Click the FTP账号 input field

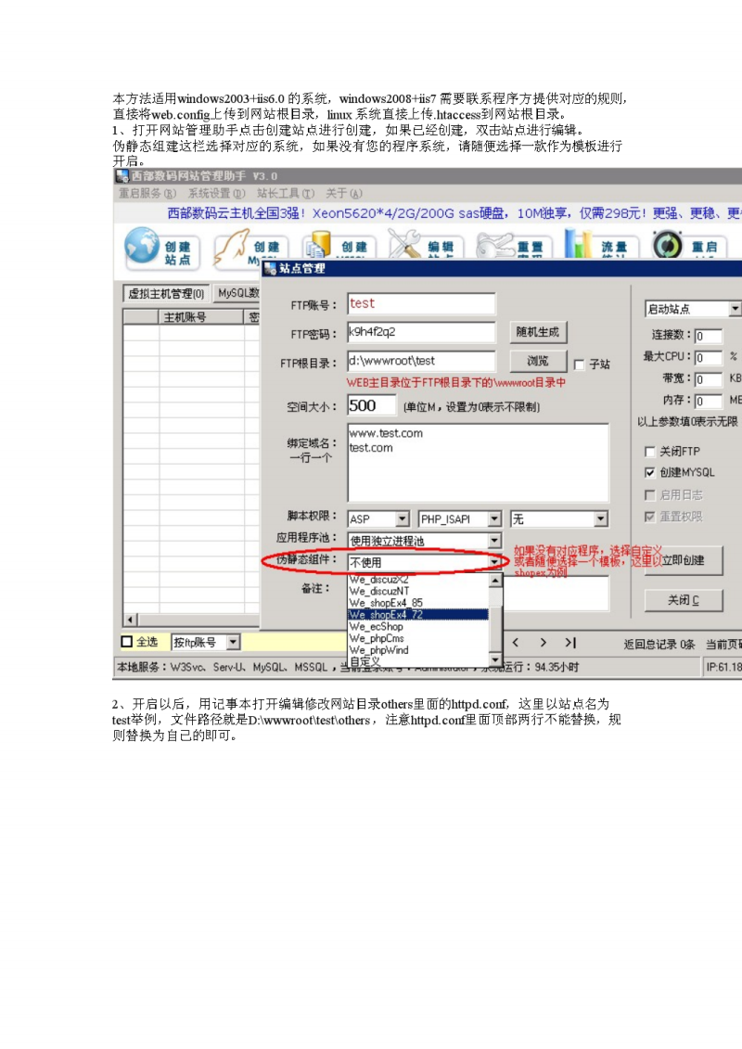[x=421, y=303]
